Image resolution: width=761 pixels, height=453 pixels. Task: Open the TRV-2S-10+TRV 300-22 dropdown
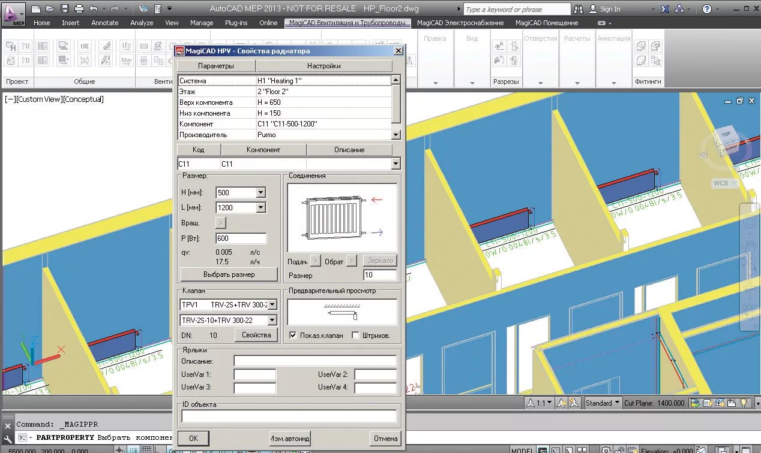272,321
